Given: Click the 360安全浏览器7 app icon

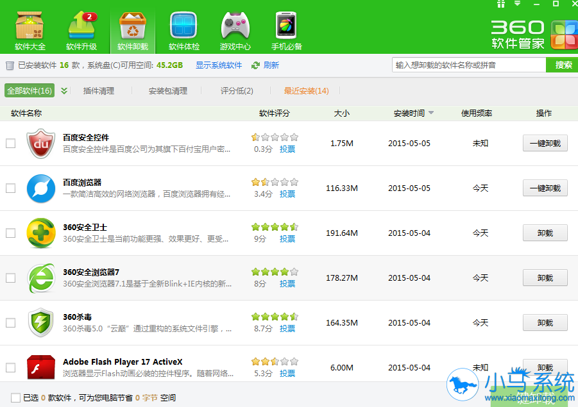Looking at the screenshot, I should (41, 278).
